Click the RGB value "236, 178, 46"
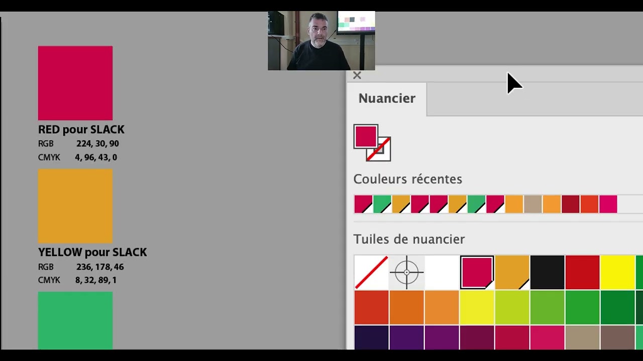 [100, 267]
